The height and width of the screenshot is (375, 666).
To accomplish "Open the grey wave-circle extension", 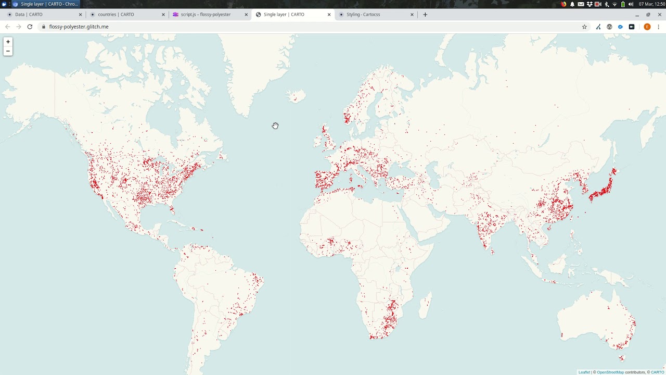I will coord(609,27).
